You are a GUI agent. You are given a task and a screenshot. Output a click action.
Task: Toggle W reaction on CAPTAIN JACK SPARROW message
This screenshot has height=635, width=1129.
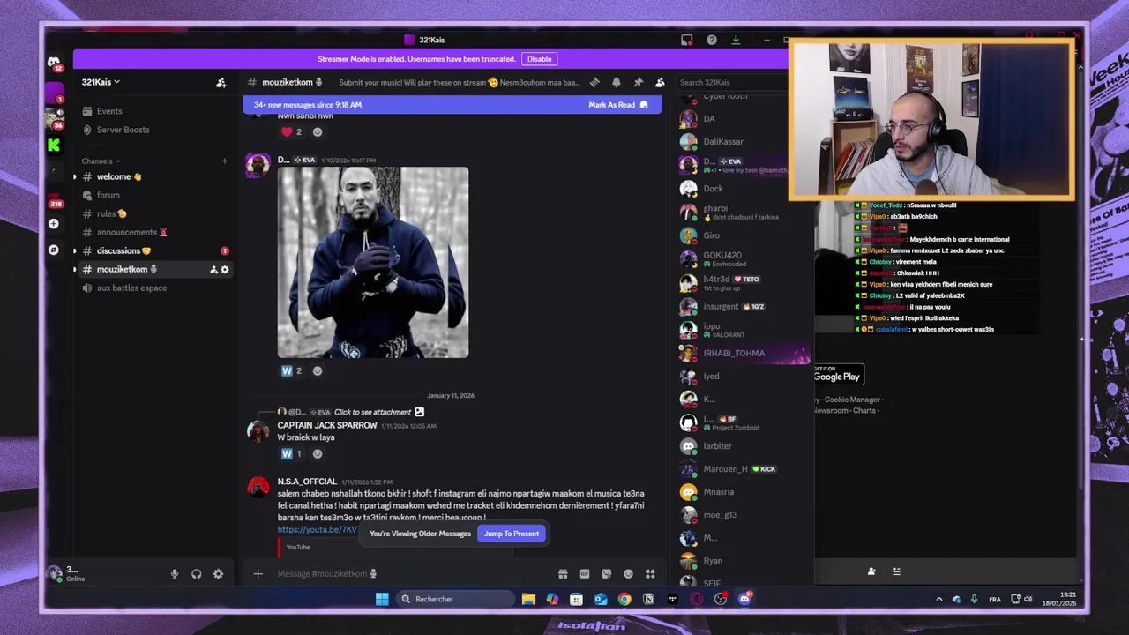point(292,454)
